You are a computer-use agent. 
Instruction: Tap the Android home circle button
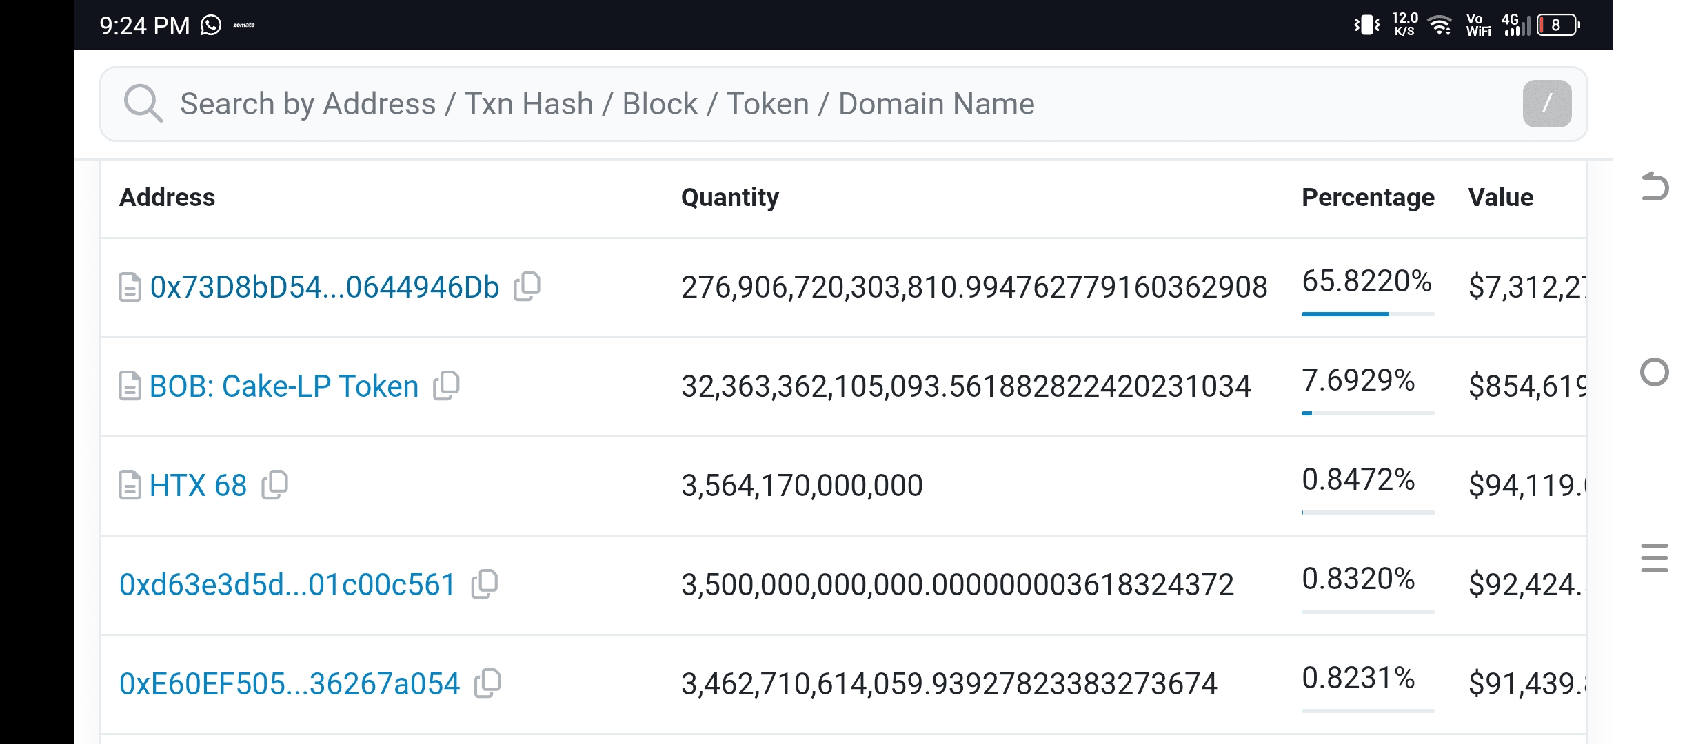point(1655,372)
